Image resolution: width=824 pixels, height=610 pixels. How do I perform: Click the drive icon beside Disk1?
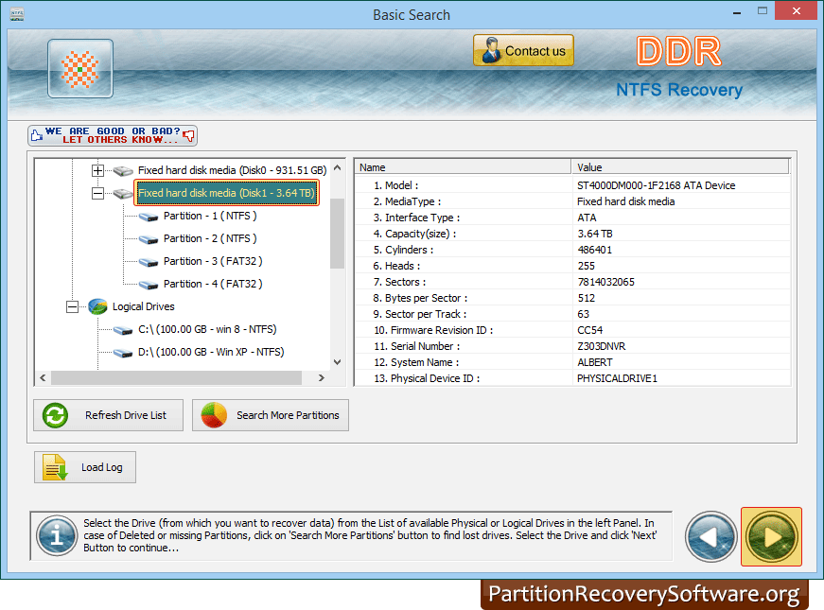pyautogui.click(x=123, y=194)
